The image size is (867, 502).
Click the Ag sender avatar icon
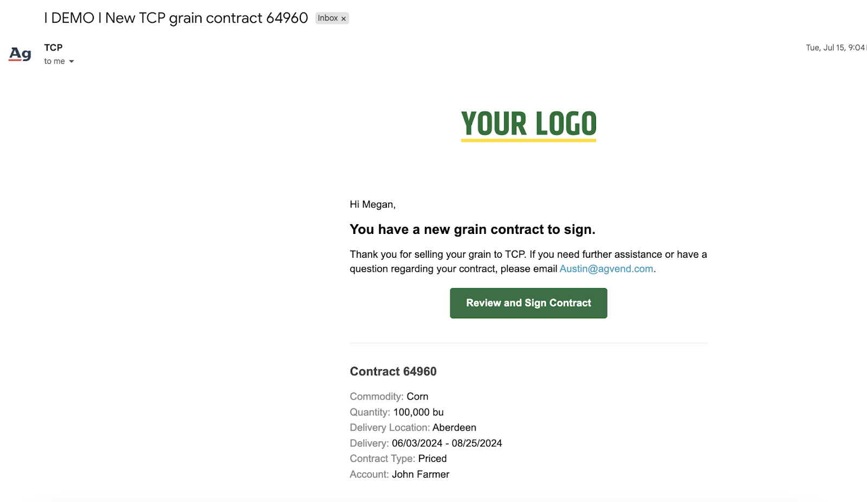tap(20, 54)
